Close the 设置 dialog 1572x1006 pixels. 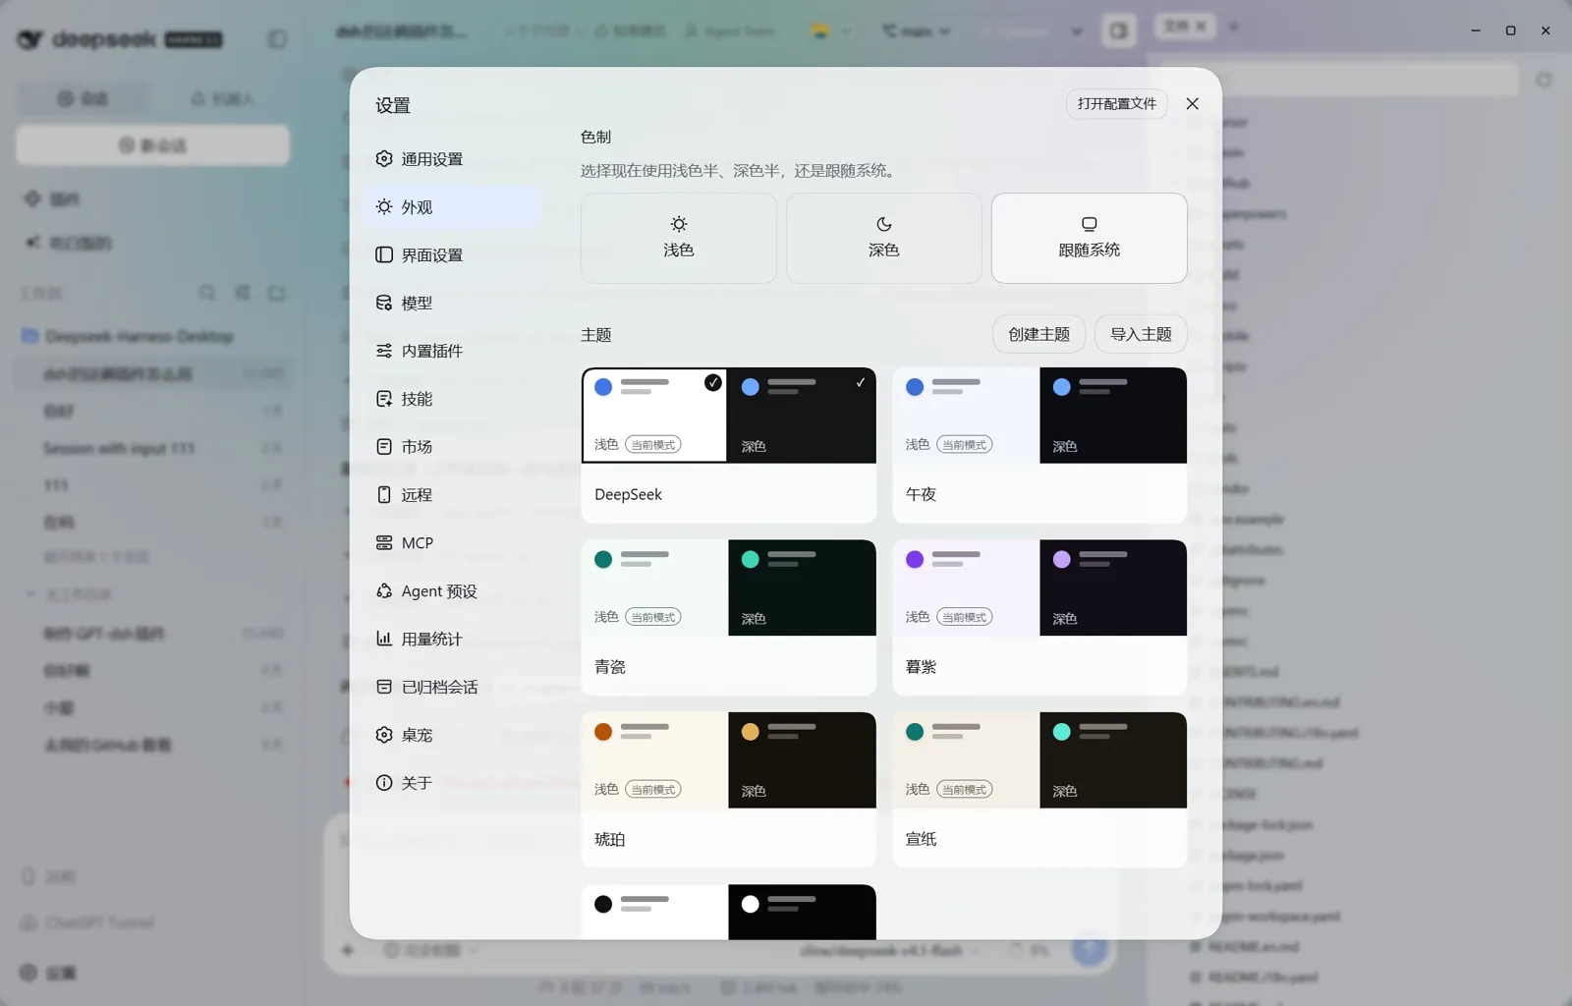click(x=1192, y=104)
